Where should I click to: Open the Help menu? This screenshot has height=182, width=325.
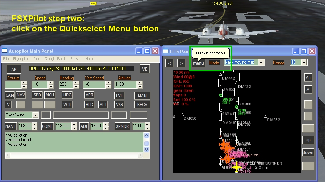(x=89, y=59)
